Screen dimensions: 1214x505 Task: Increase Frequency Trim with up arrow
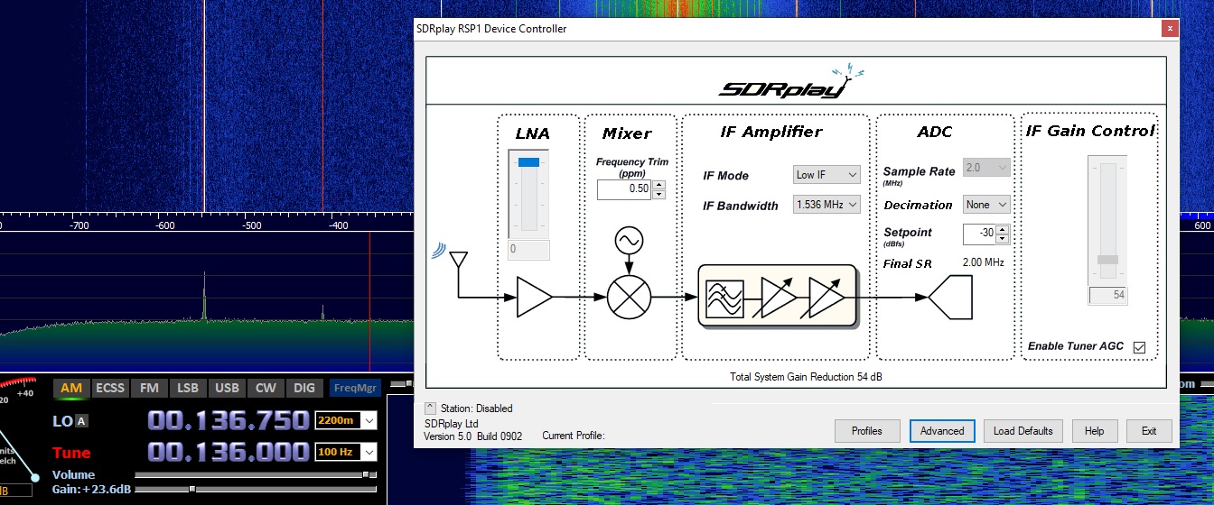point(659,185)
